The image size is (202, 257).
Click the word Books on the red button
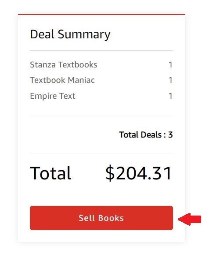[x=111, y=218]
